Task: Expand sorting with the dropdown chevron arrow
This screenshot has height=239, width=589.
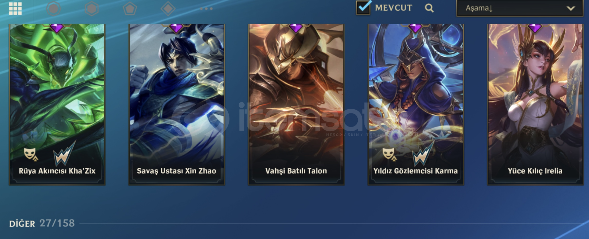Action: click(571, 8)
